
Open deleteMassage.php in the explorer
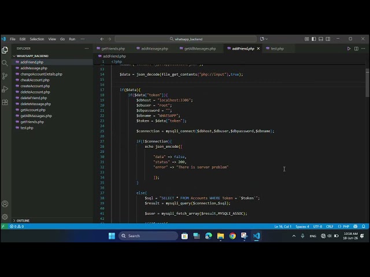[36, 104]
